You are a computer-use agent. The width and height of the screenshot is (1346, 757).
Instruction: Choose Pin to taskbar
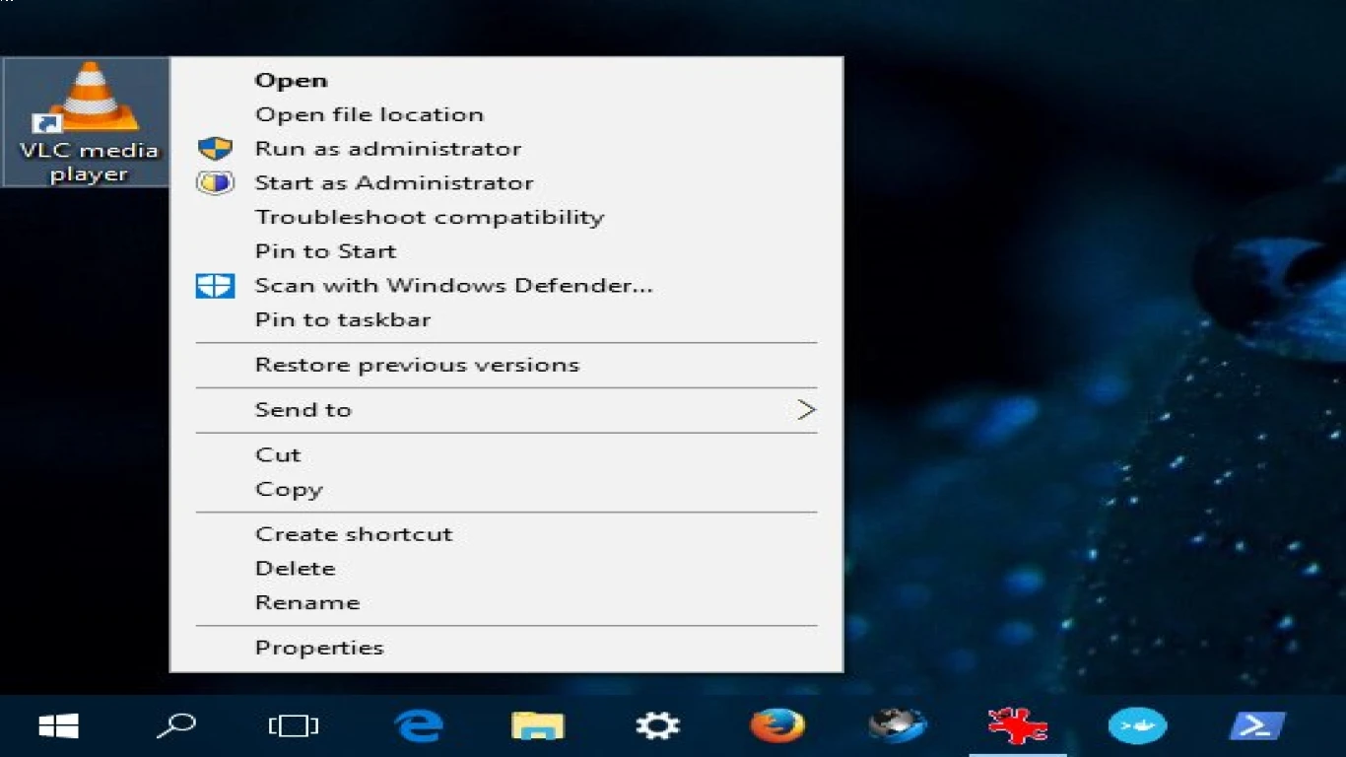pos(343,320)
